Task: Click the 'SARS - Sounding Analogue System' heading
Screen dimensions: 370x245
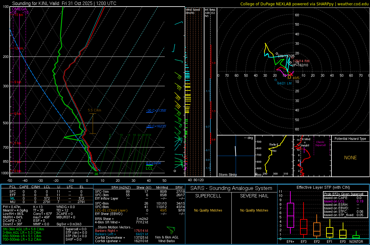Action: tap(231, 188)
